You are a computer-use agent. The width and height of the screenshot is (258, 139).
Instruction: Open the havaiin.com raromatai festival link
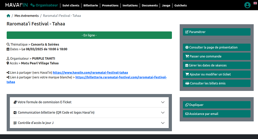point(90,73)
